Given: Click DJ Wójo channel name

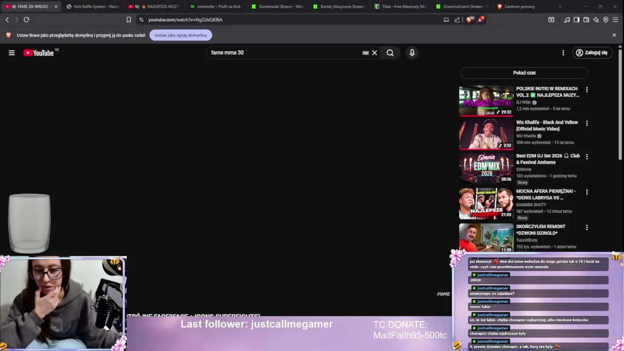Looking at the screenshot, I should click(523, 102).
